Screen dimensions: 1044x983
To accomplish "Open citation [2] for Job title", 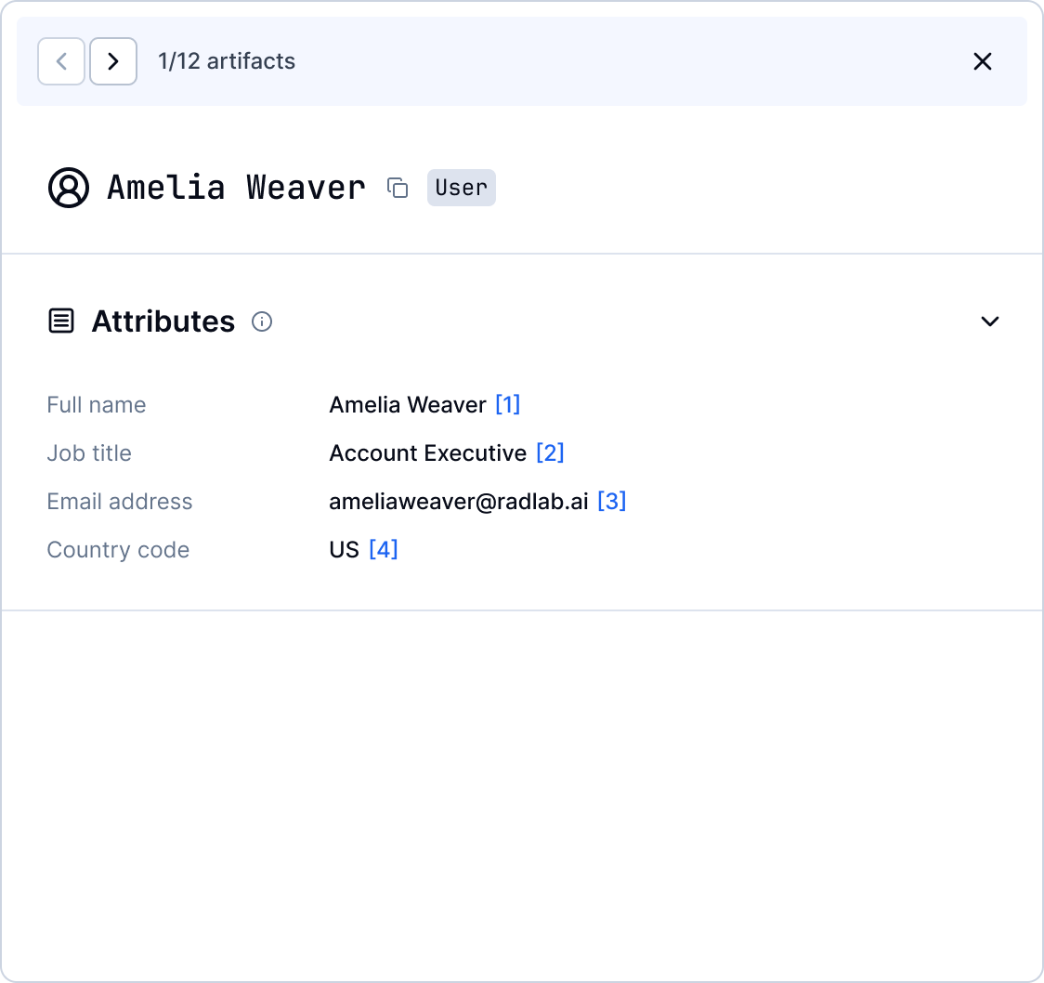I will [550, 453].
